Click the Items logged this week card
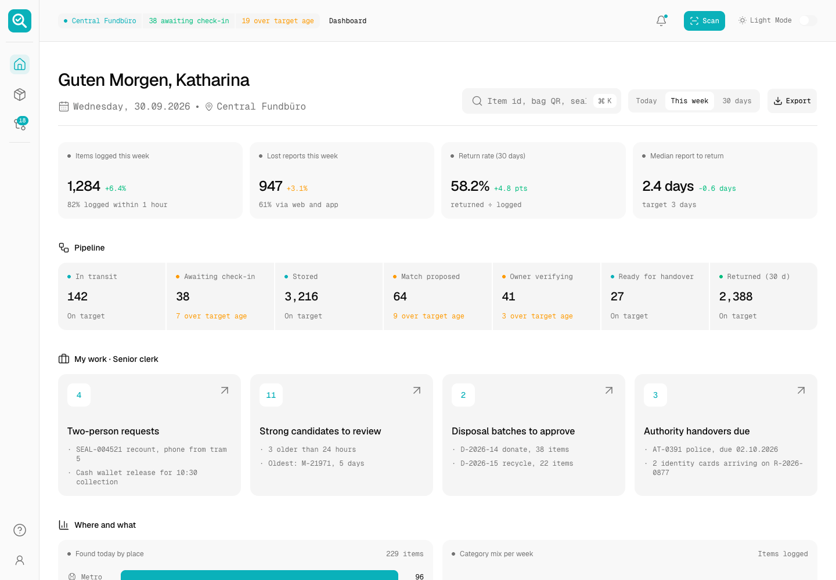This screenshot has height=580, width=836. (x=150, y=180)
